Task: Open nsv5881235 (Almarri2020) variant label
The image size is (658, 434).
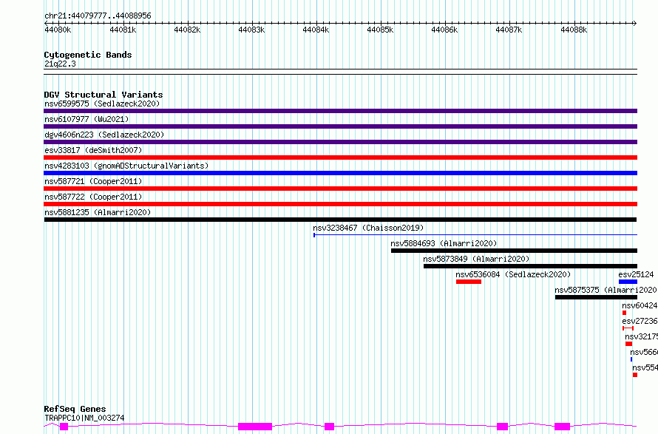Action: coord(98,212)
